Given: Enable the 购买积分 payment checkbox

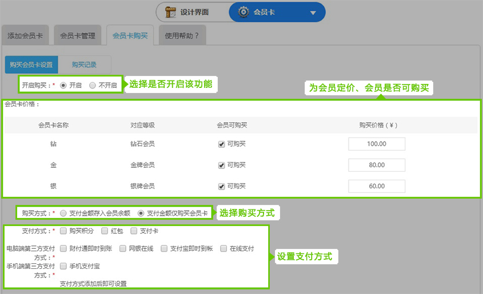Looking at the screenshot, I should [x=63, y=231].
